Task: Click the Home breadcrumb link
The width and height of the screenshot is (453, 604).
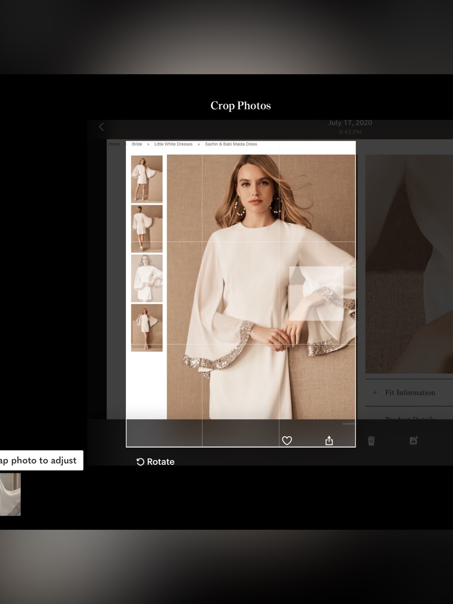Action: 114,144
